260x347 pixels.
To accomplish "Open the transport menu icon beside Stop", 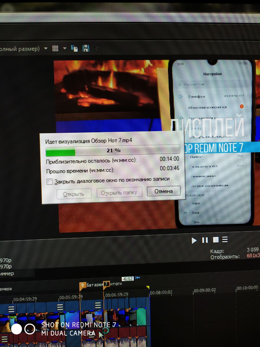I will [225, 239].
